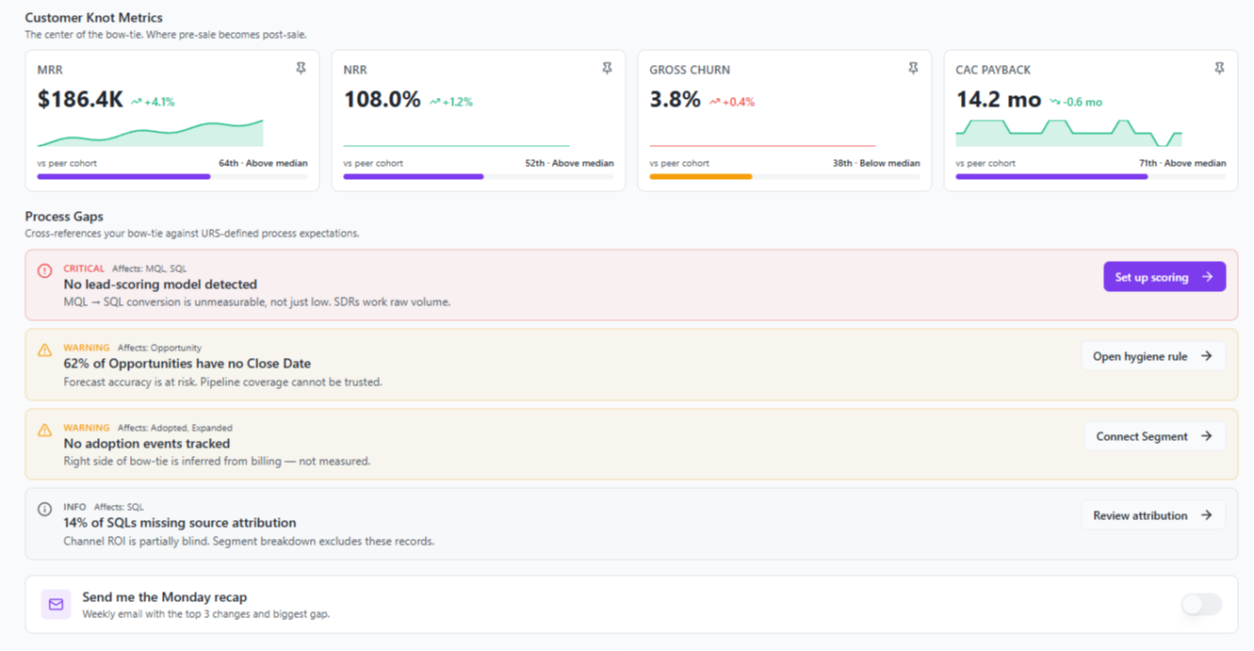Click the 3.8% gross churn value

tap(676, 99)
